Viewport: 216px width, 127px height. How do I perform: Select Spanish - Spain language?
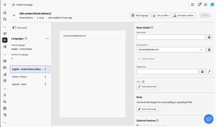pos(19,84)
